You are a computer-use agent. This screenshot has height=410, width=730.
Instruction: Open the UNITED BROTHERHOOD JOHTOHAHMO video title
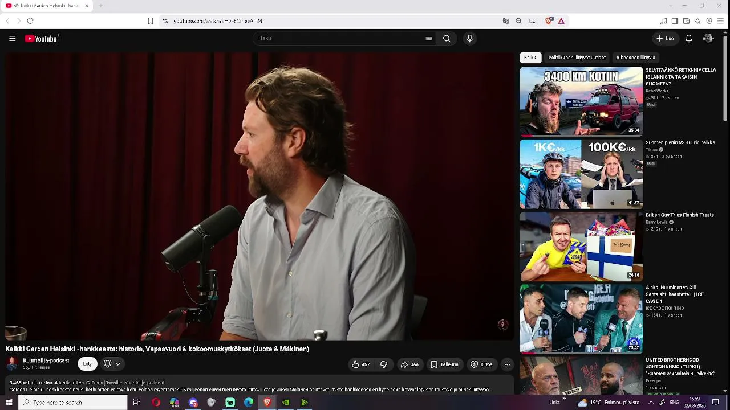(x=680, y=367)
